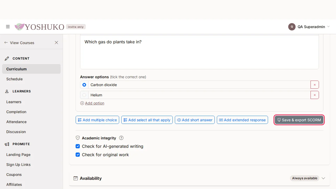Click Save & export SCORM
This screenshot has width=336, height=189.
[x=299, y=120]
